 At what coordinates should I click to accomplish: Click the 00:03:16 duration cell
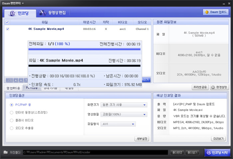click(x=89, y=29)
